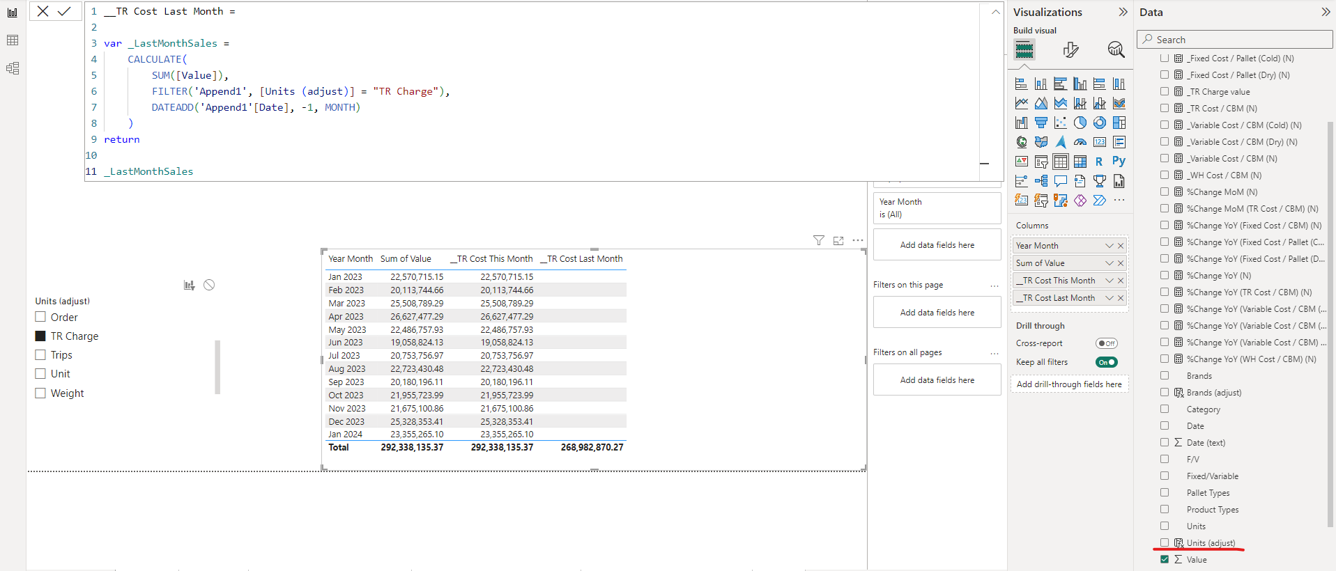Sort table by Sum of Value header
The image size is (1336, 571).
[x=406, y=259]
